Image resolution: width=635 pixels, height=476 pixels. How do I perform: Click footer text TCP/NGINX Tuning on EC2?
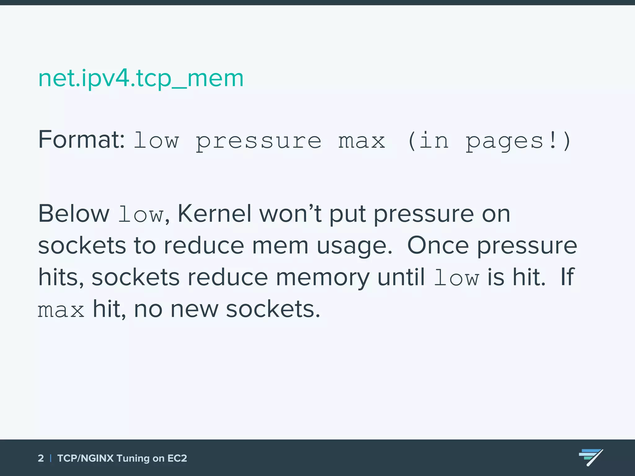122,458
